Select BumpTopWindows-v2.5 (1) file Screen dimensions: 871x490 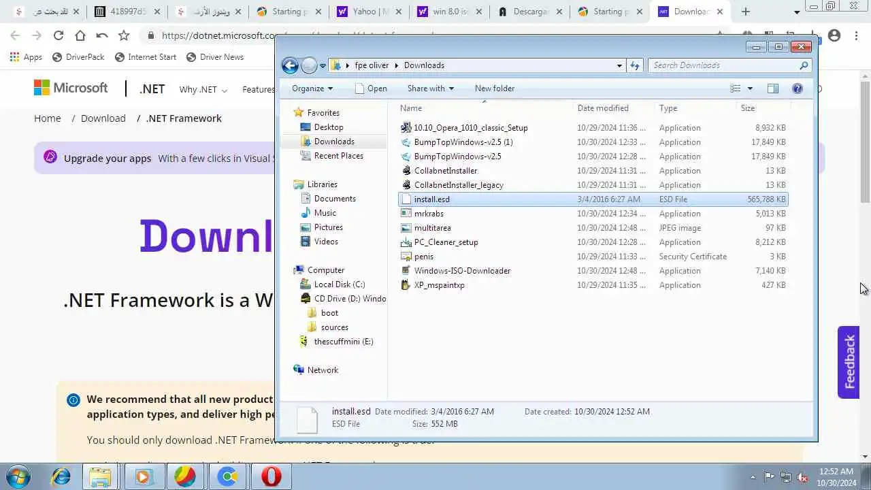tap(463, 142)
